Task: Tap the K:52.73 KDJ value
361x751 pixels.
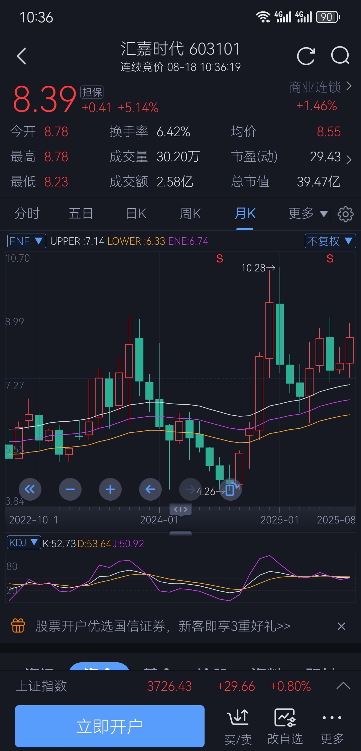Action: (59, 543)
